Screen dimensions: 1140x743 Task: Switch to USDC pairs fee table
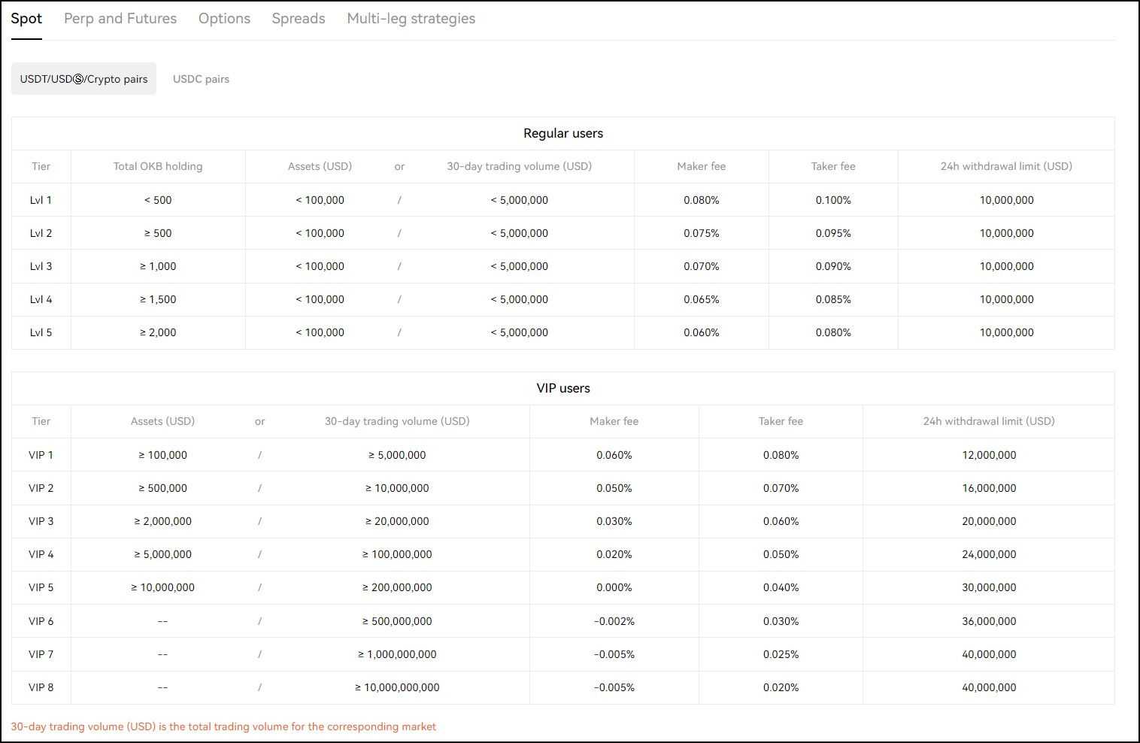pyautogui.click(x=201, y=78)
